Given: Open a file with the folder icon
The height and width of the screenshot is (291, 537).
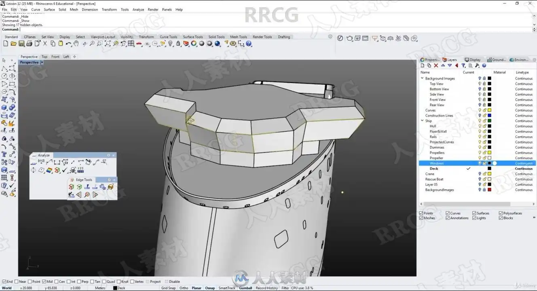Looking at the screenshot, I should tap(13, 43).
